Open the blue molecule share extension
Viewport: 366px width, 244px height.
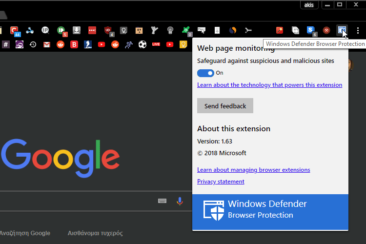pos(30,30)
